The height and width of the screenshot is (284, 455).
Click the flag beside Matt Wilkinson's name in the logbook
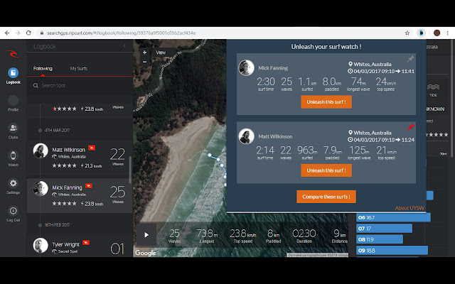point(92,148)
